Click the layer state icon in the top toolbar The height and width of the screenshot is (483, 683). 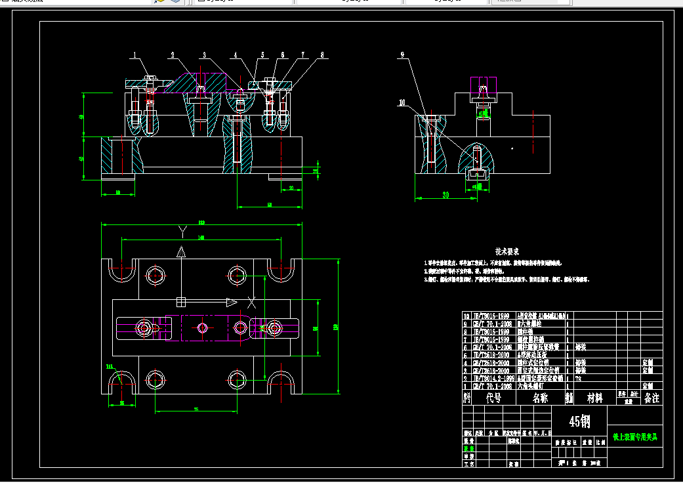click(x=159, y=1)
